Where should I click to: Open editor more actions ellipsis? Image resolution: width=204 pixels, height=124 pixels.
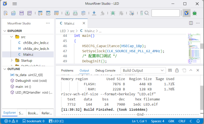(x=198, y=23)
